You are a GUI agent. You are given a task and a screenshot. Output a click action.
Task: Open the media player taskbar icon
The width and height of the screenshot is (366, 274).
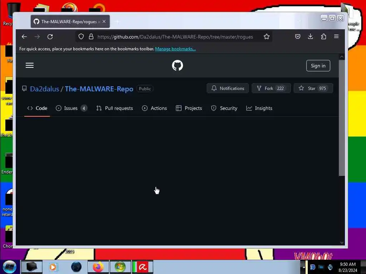point(53,267)
